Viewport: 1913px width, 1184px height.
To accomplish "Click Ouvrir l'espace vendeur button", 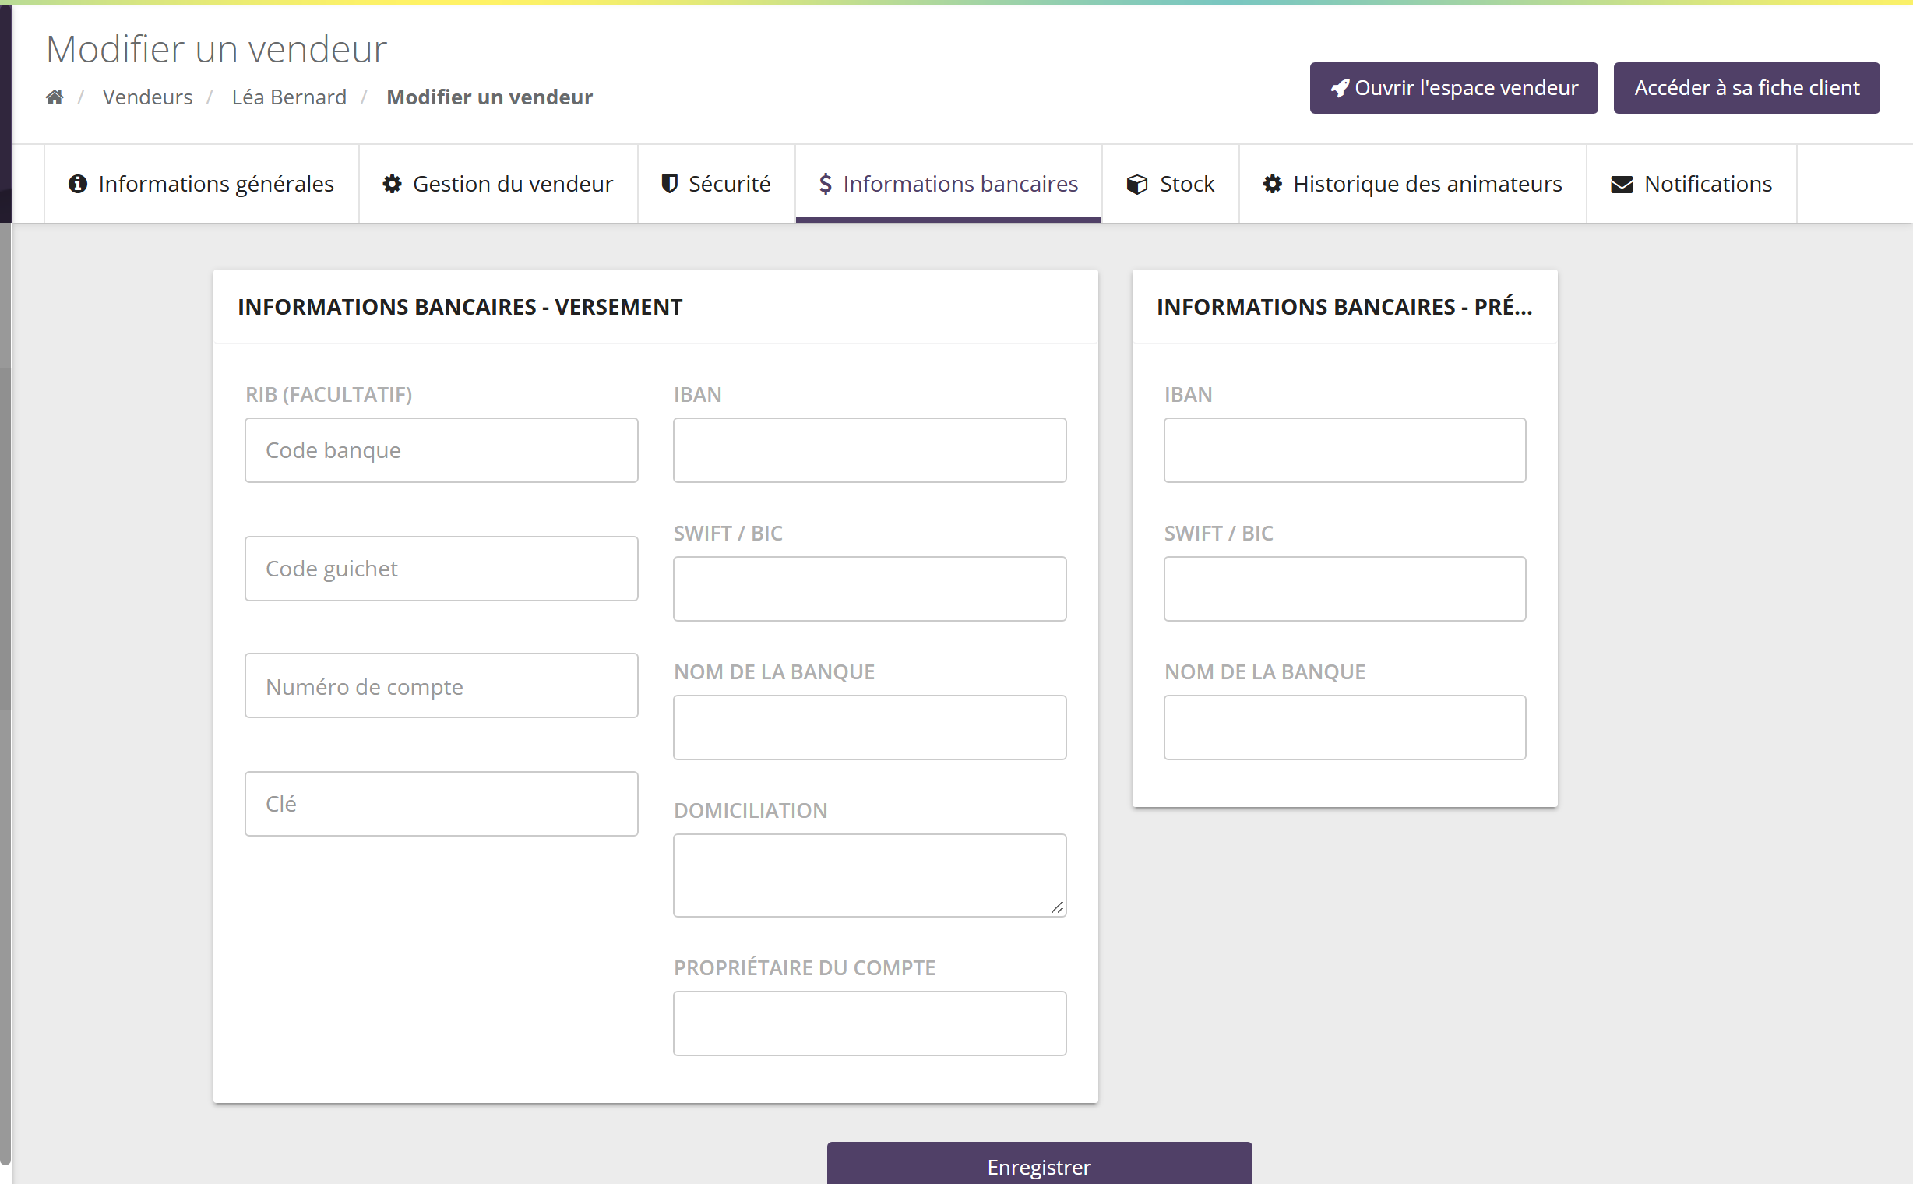I will point(1453,88).
